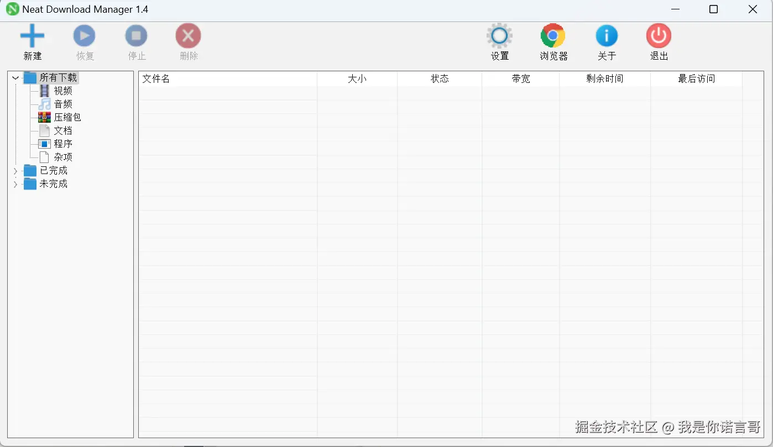Click the 停止 (Stop) toolbar icon
Screen dimensions: 773x447
point(137,36)
